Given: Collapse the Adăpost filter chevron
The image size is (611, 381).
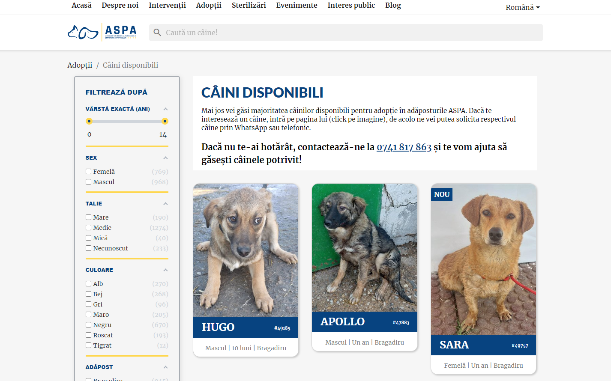Looking at the screenshot, I should (165, 367).
